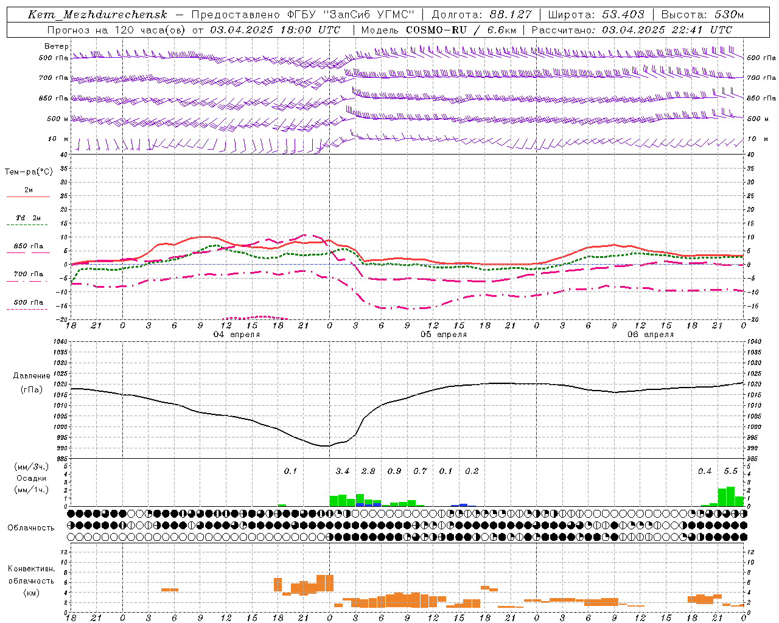Click the 'Давление' pressure panel label

point(32,375)
